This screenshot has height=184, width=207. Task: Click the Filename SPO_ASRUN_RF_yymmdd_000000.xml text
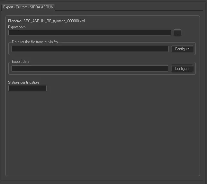[x=46, y=21]
